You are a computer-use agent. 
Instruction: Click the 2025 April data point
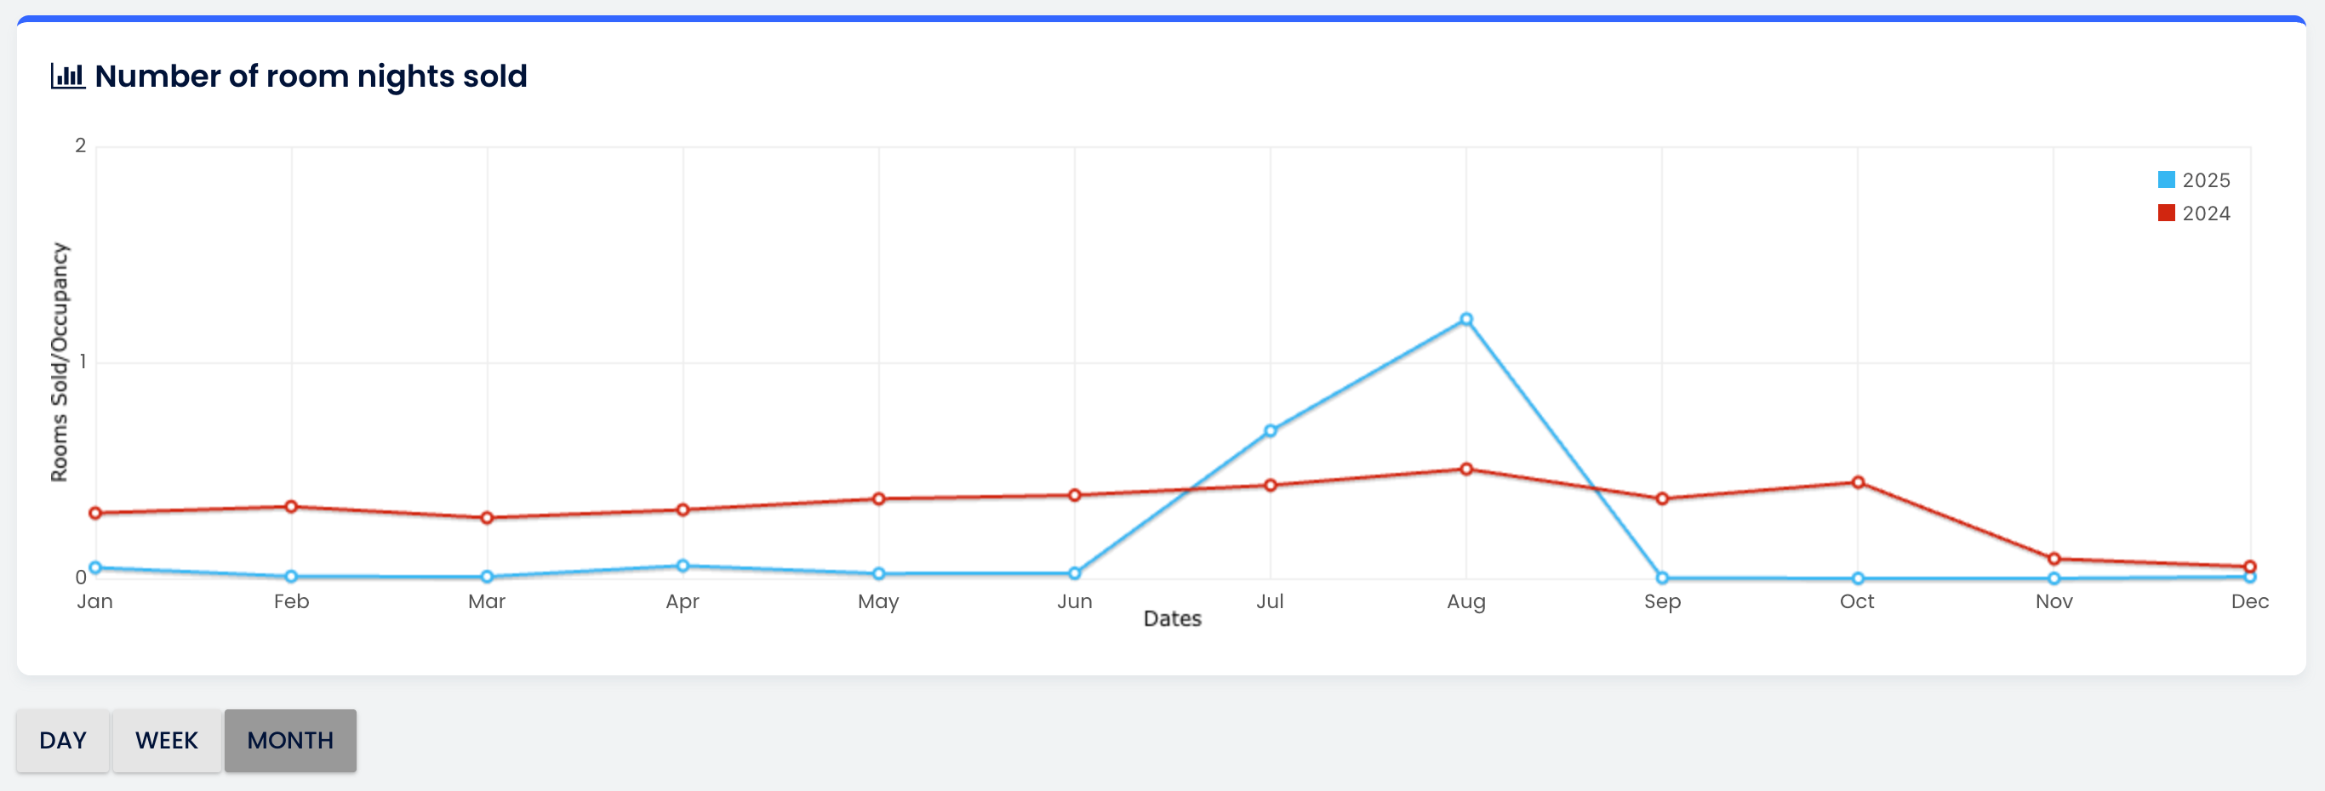[683, 566]
